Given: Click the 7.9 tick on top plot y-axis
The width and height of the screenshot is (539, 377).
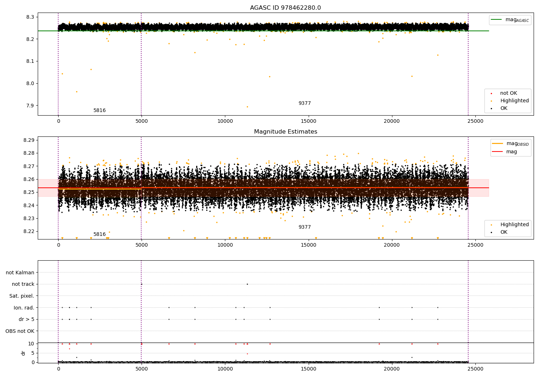Looking at the screenshot, I should tap(30, 106).
